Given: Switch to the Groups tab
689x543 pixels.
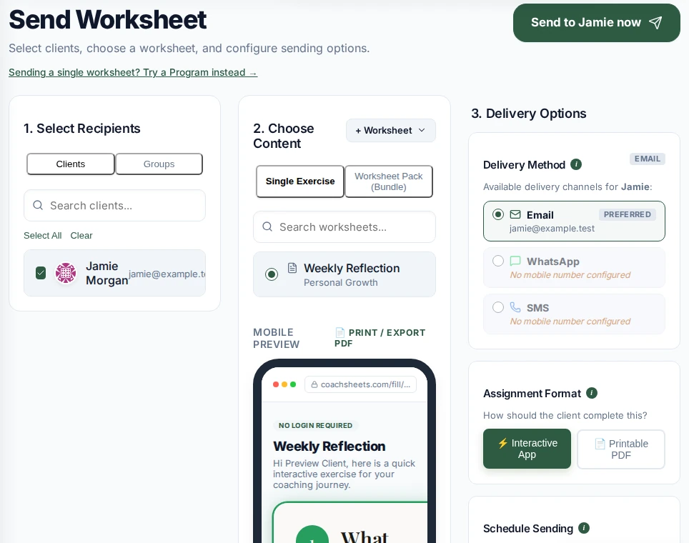Looking at the screenshot, I should pos(159,164).
